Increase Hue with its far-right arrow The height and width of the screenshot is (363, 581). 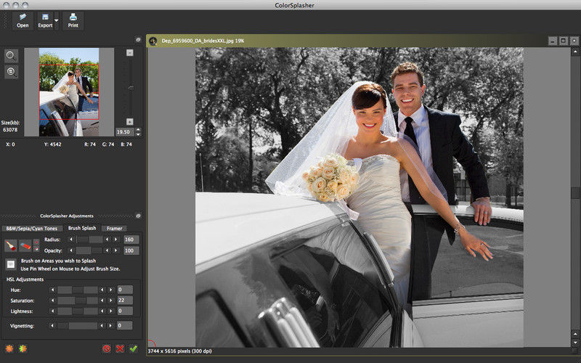[110, 290]
